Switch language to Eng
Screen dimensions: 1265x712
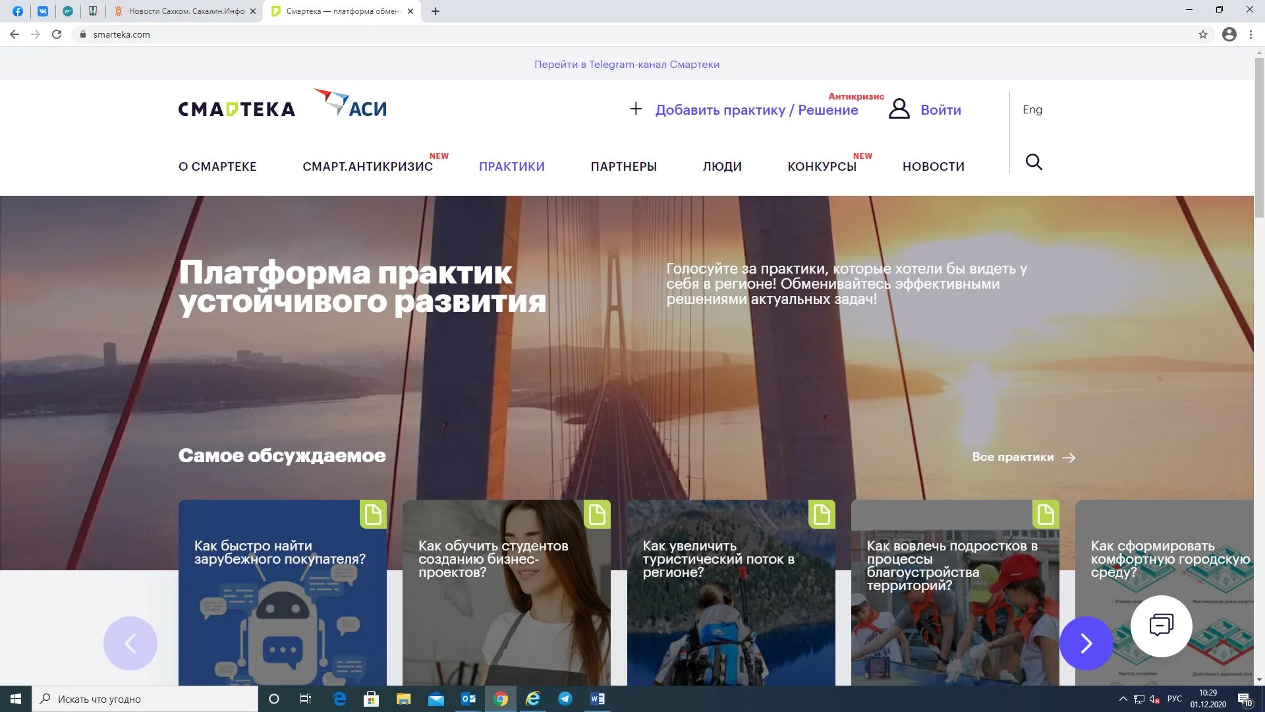1032,109
